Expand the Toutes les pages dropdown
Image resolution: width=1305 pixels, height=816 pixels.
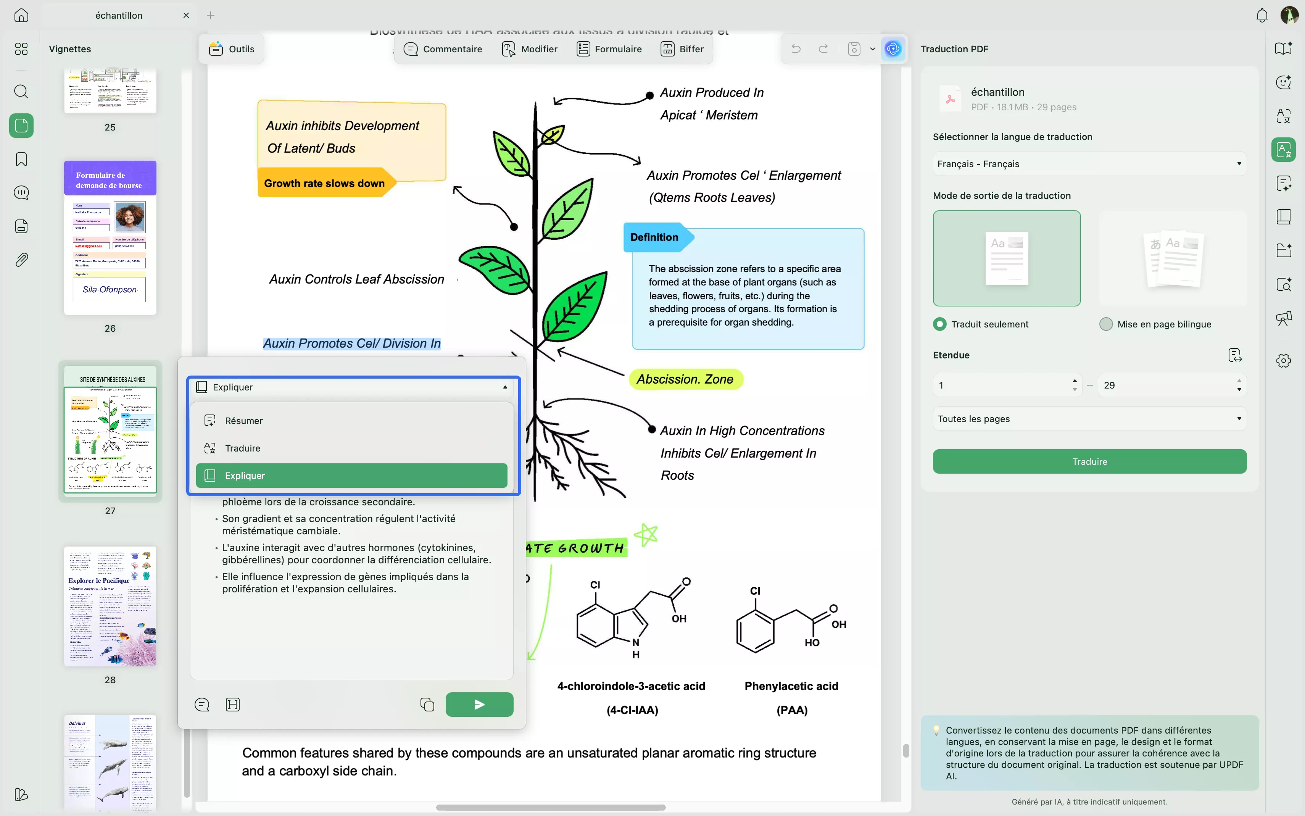[1089, 419]
